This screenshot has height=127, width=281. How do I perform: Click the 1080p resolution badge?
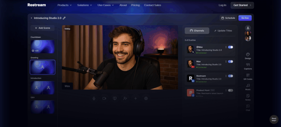pos(68,29)
